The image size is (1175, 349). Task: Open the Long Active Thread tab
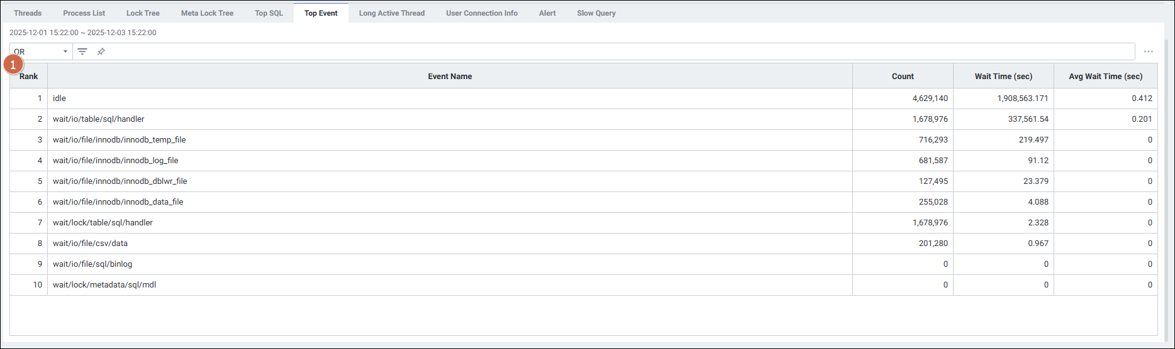coord(391,13)
